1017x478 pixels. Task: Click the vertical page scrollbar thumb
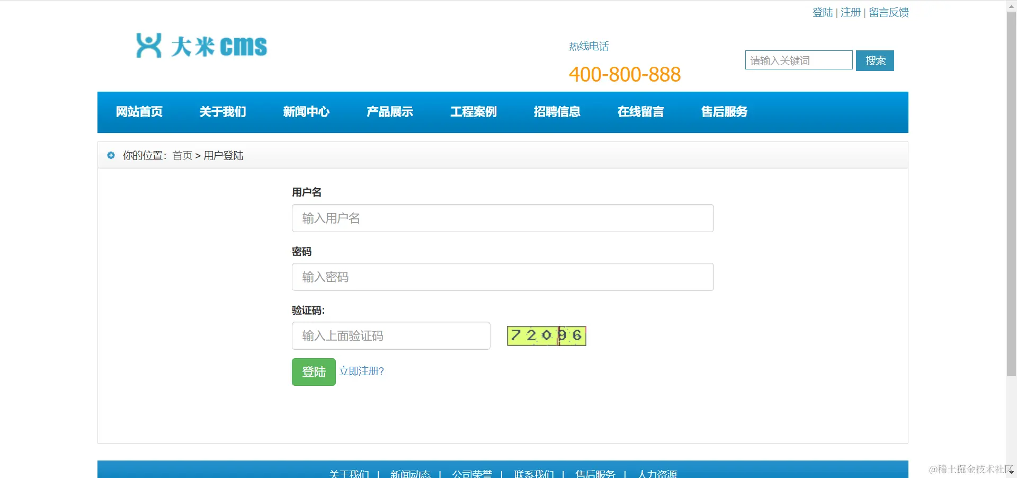point(1011,193)
